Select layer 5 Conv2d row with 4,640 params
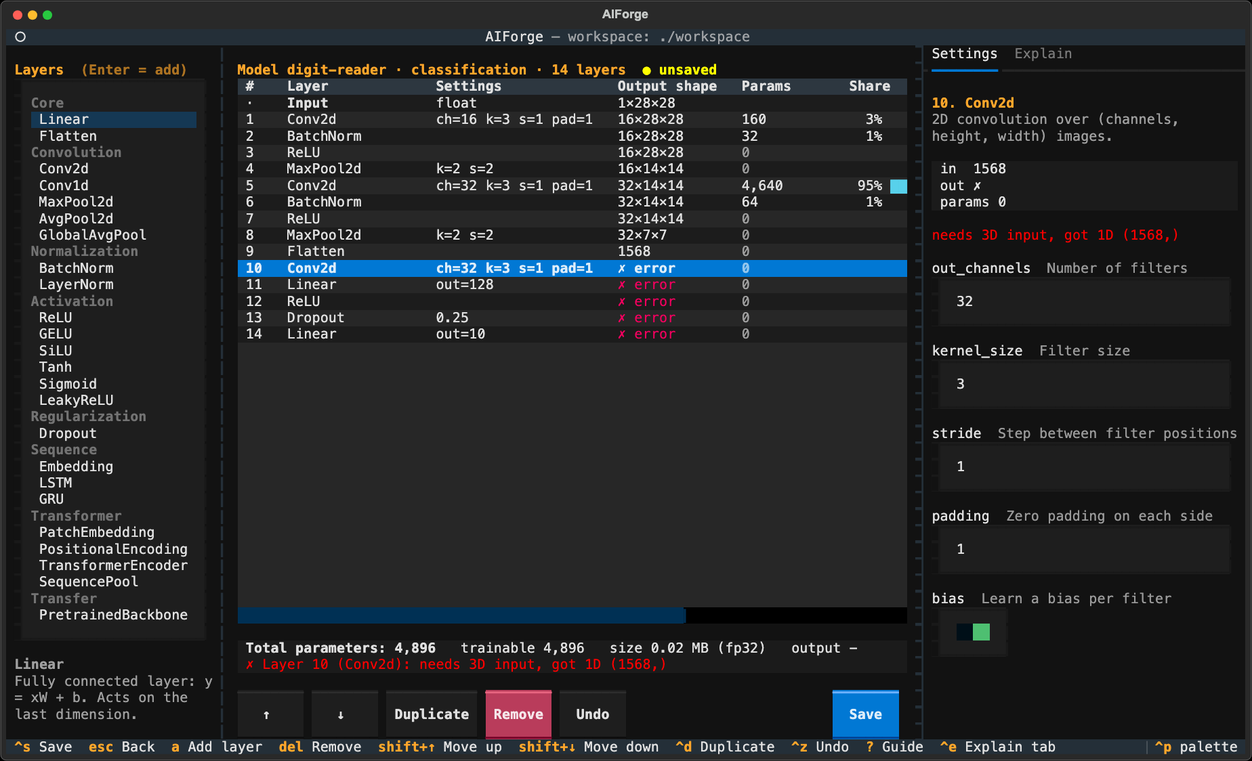The image size is (1252, 761). [x=572, y=186]
